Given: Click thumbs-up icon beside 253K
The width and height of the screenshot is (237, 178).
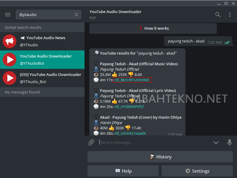Looking at the screenshot, I should click(114, 74).
